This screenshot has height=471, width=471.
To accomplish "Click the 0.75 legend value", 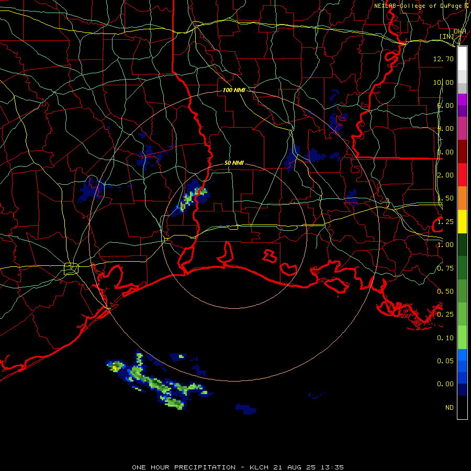I will click(x=445, y=268).
